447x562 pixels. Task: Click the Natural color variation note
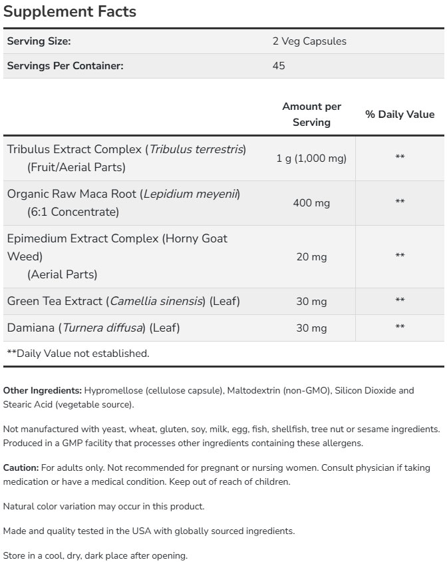click(104, 506)
